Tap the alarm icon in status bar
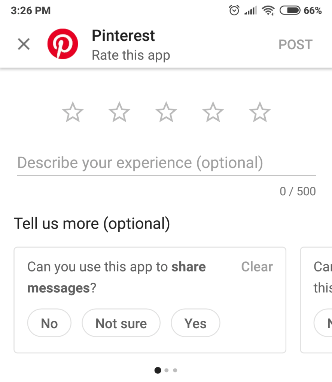Viewport: 332px width, 382px height. [x=234, y=10]
